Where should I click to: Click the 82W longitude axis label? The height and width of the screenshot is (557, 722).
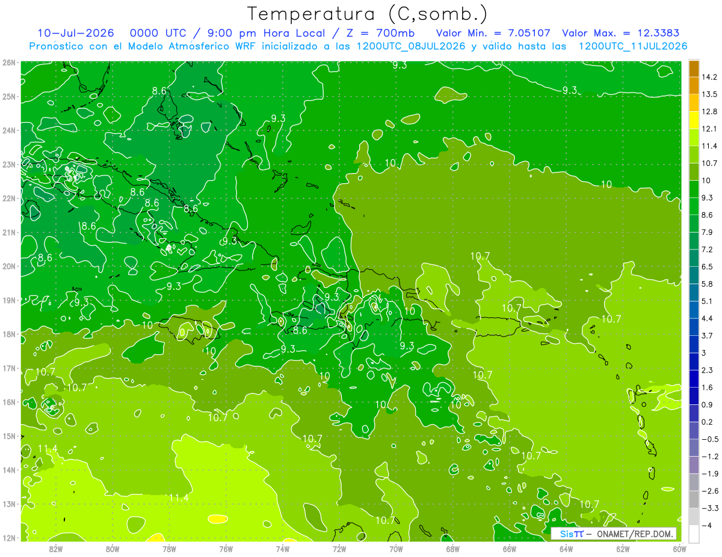tap(56, 549)
